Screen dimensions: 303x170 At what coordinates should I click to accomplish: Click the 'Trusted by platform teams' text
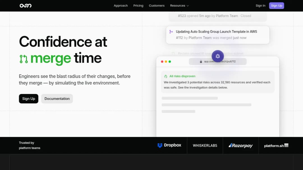tap(29, 145)
